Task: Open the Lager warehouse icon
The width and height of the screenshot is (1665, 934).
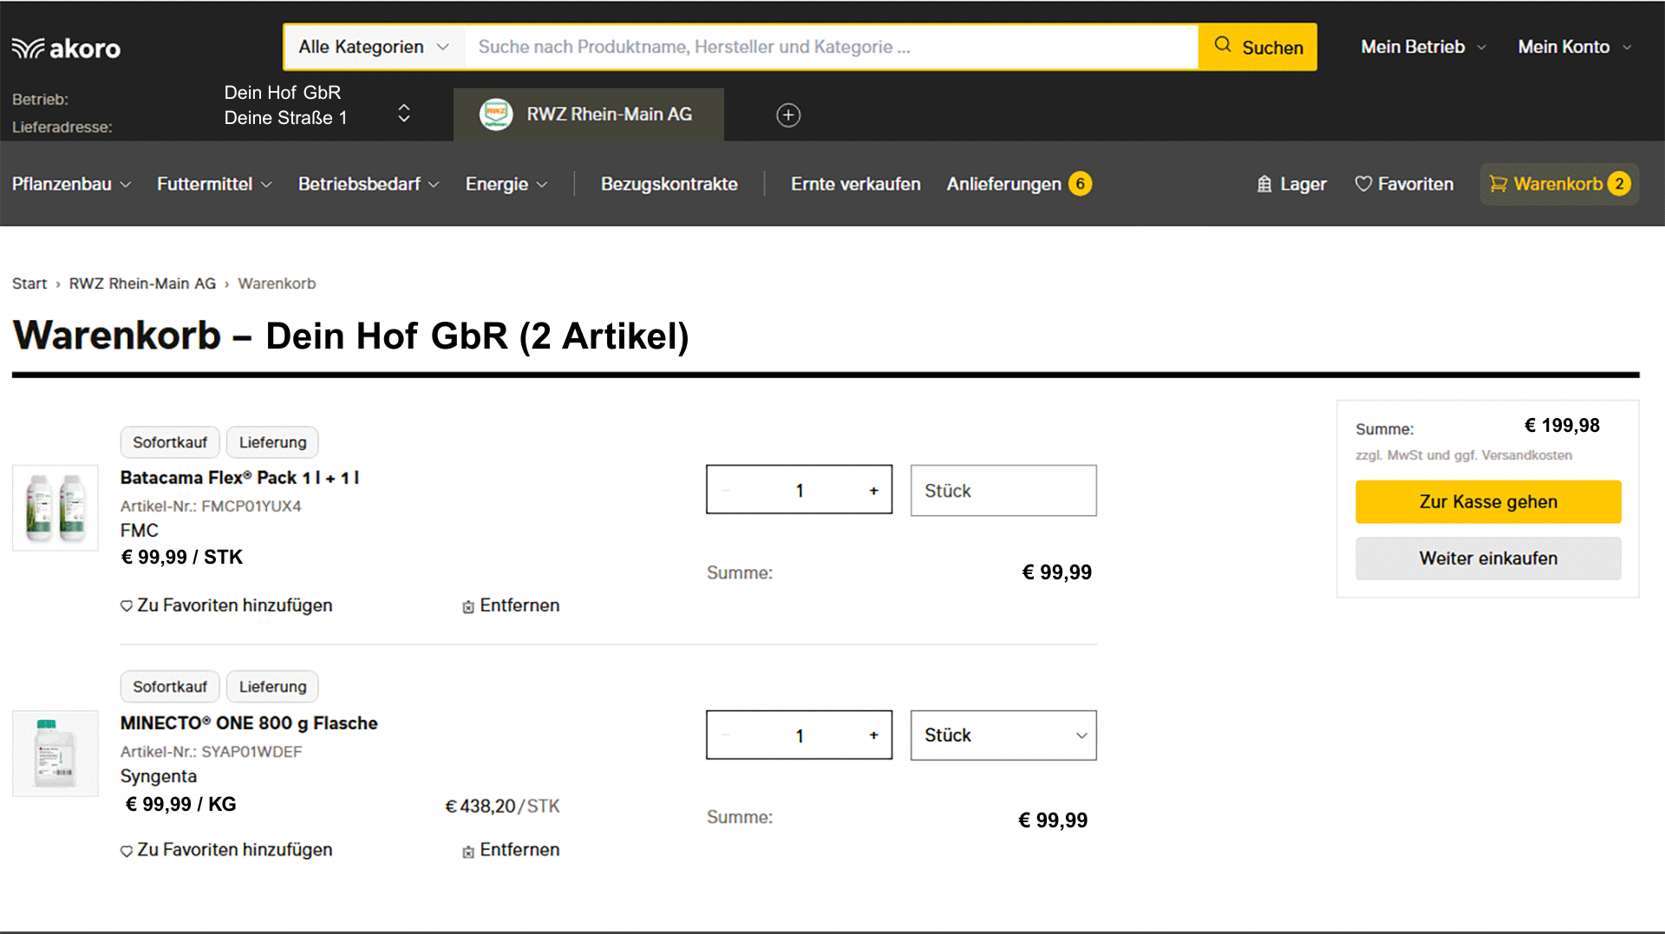Action: click(x=1264, y=184)
